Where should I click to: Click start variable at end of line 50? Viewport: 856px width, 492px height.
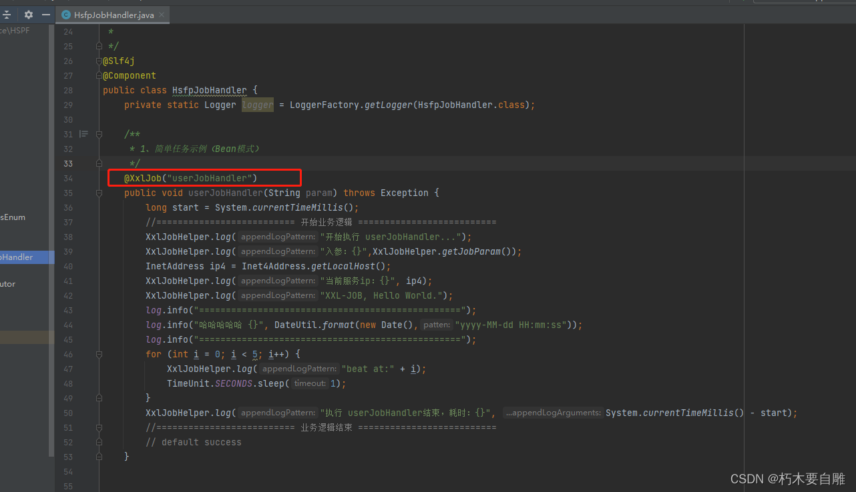pos(774,413)
